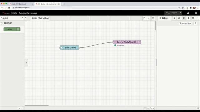Open configuration nodes gear tab
This screenshot has height=112, width=200.
(188, 18)
